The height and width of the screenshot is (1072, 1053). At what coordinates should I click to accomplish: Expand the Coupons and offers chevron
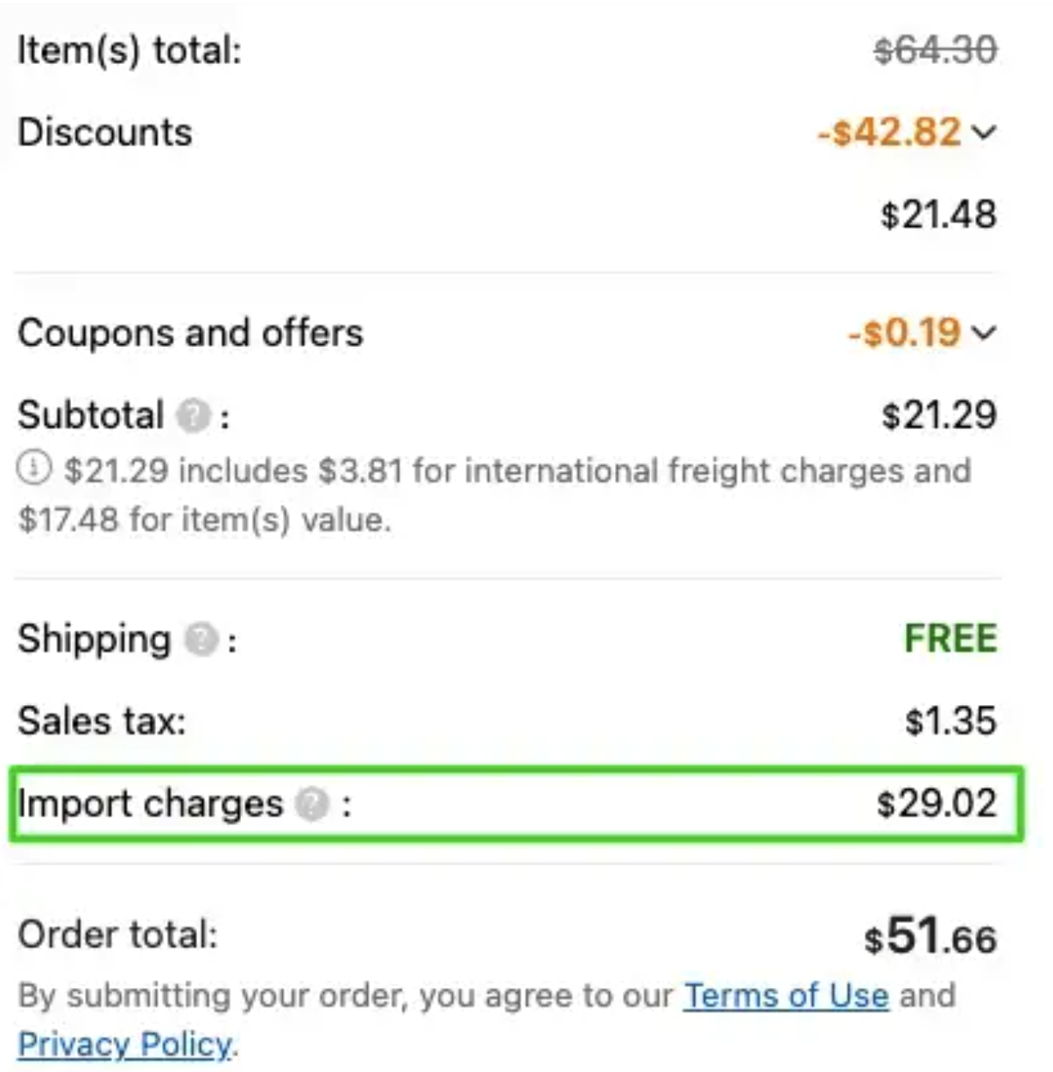pyautogui.click(x=985, y=333)
